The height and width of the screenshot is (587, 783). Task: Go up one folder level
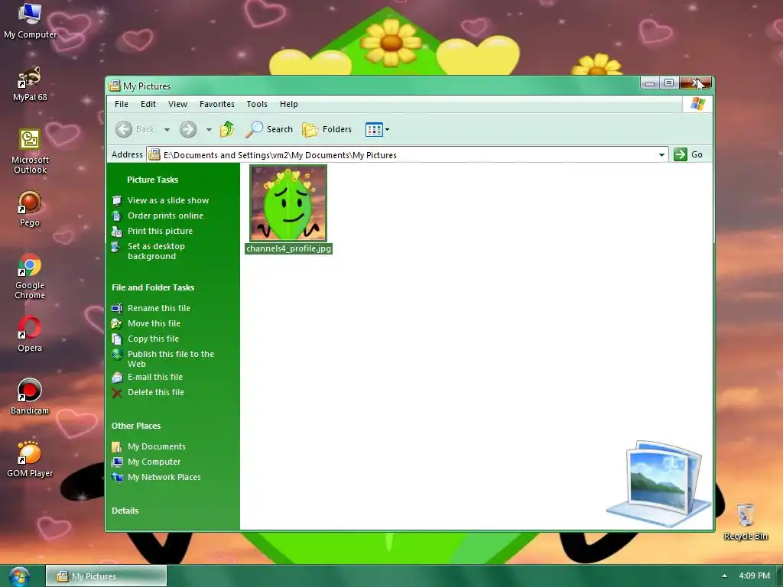point(228,129)
